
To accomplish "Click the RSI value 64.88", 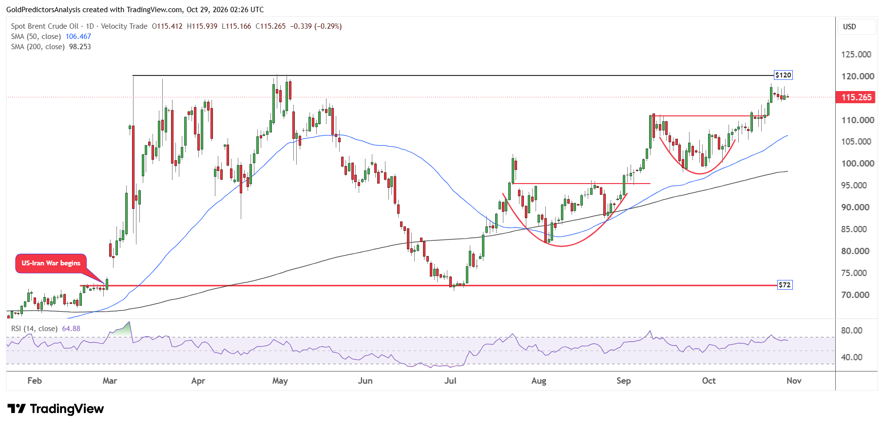I will click(71, 329).
